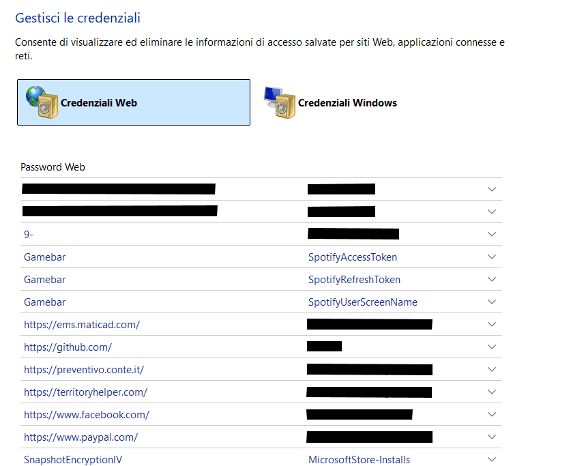The image size is (571, 466).
Task: Expand the territoryhelper.com entry chevron
Action: pyautogui.click(x=492, y=392)
